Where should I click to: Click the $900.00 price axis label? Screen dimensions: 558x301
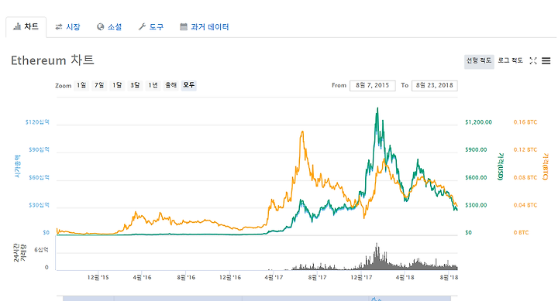[476, 150]
